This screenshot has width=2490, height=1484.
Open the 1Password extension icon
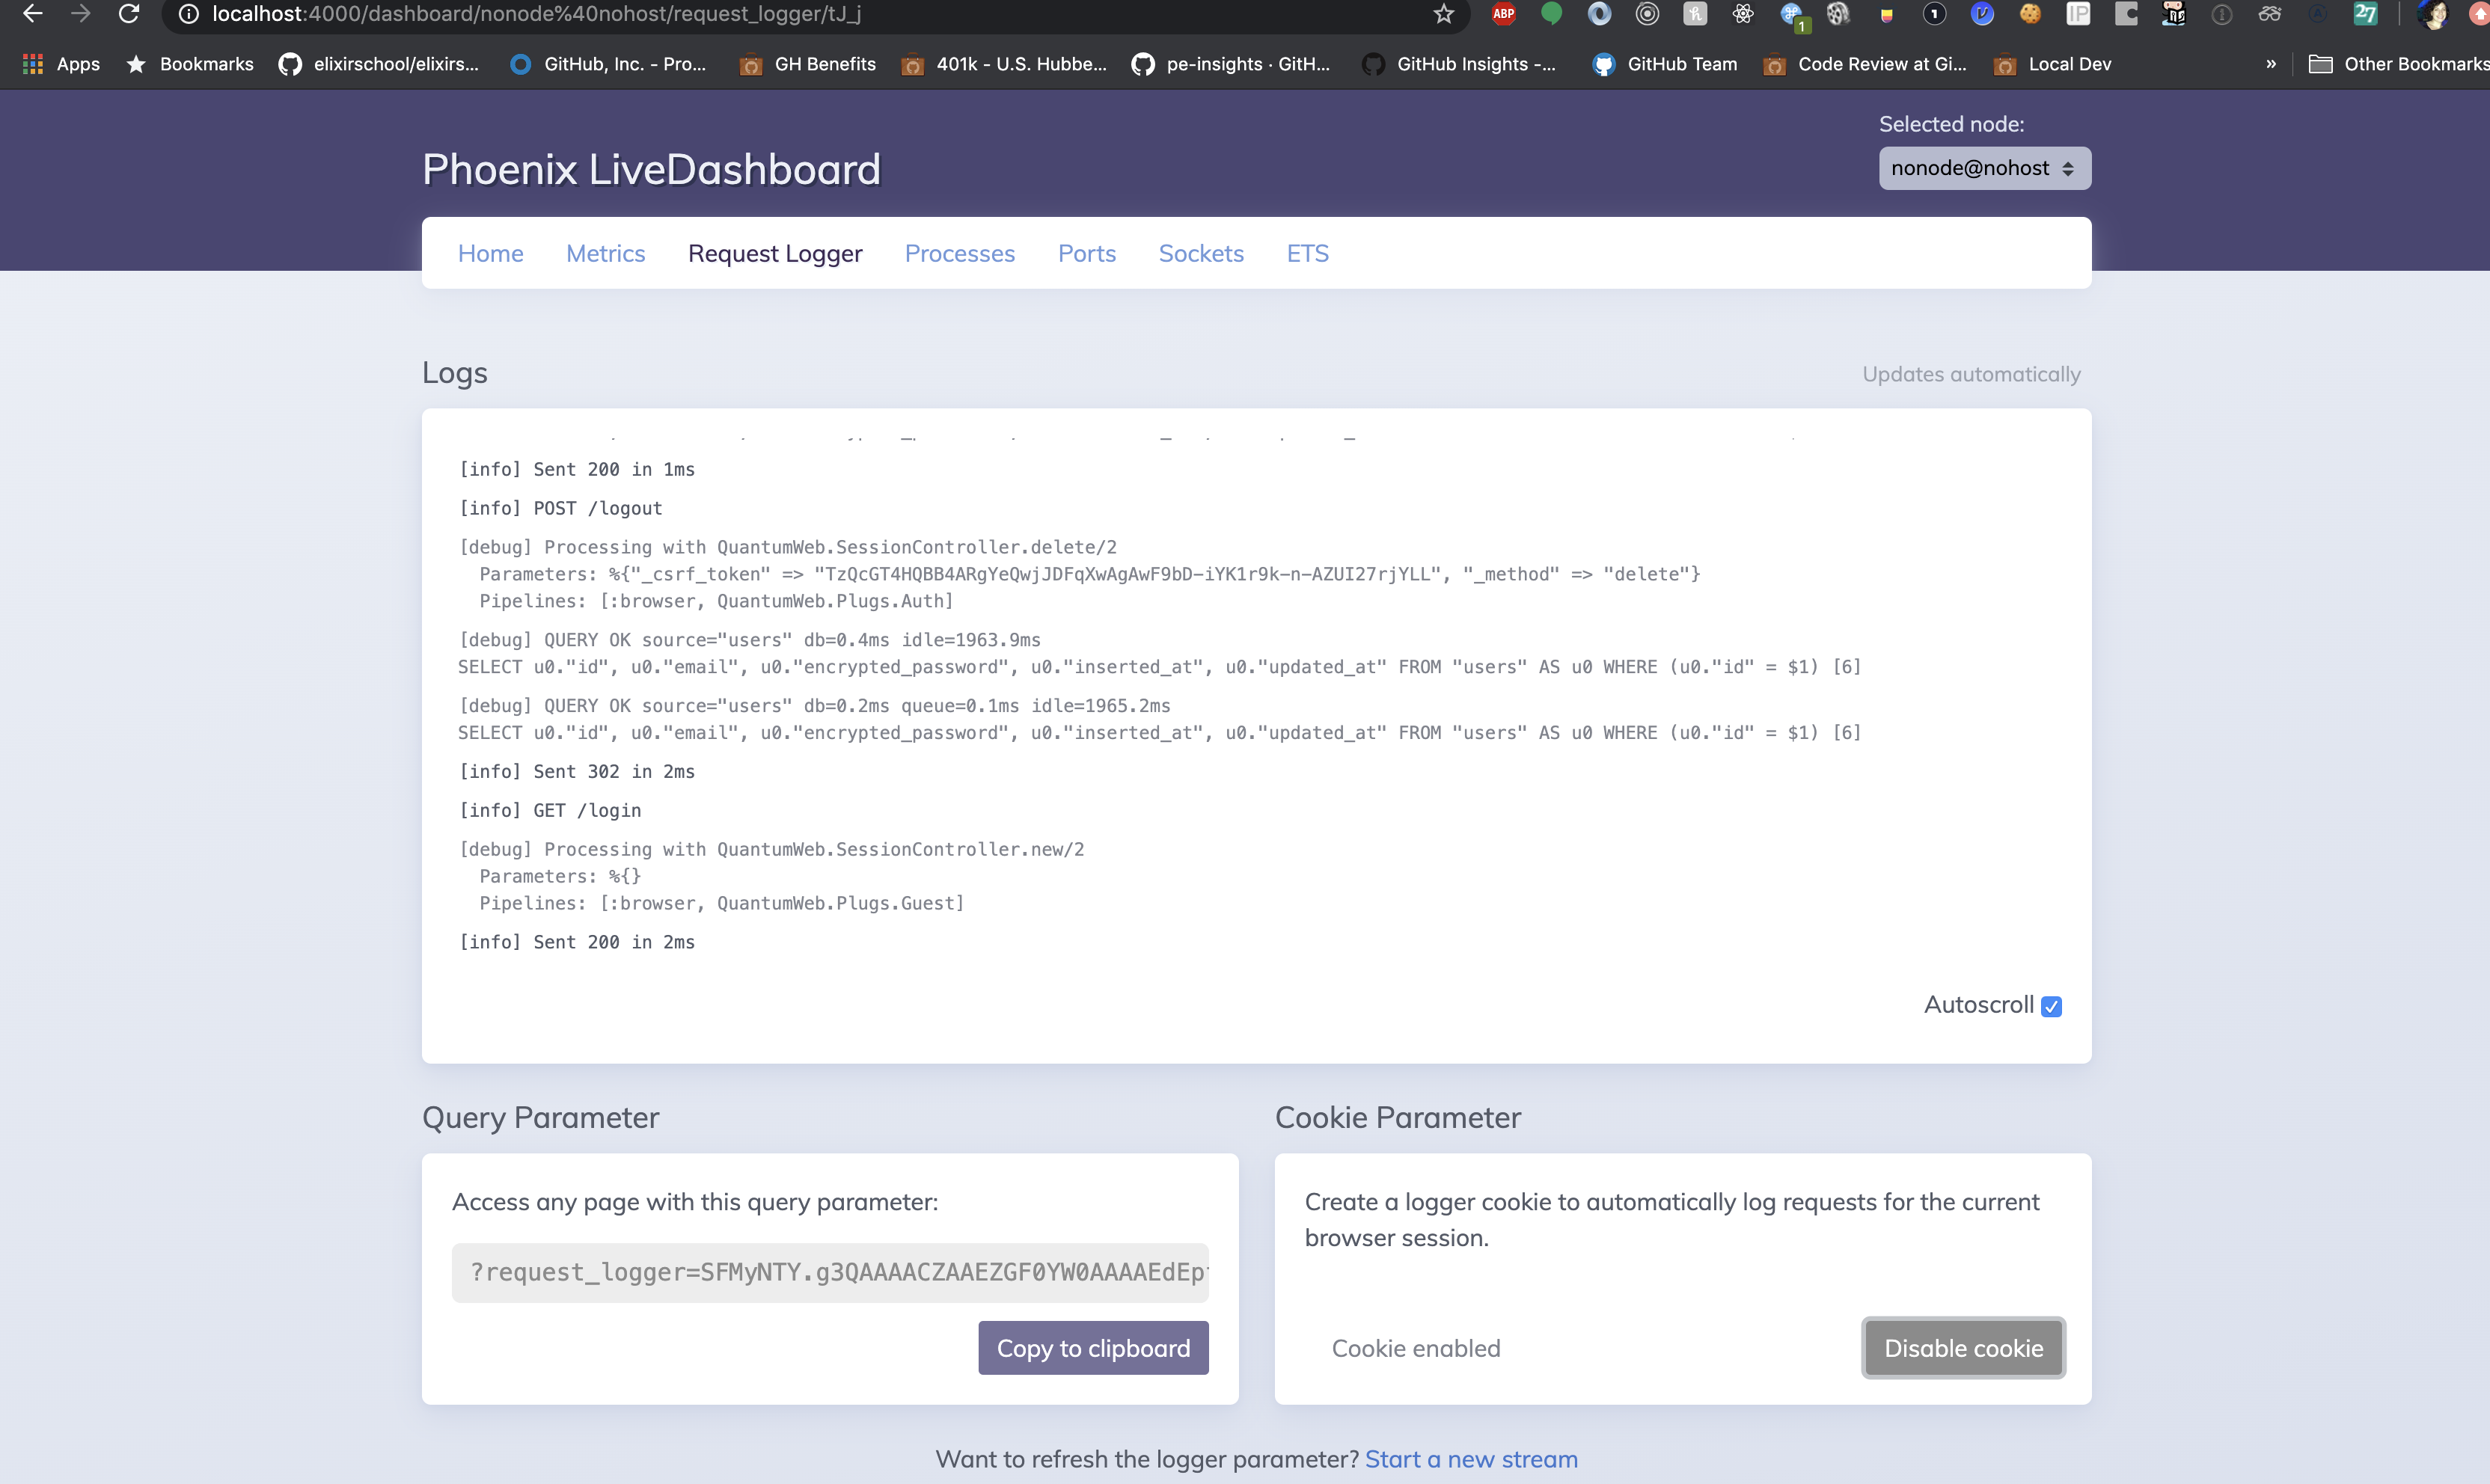[x=1934, y=14]
